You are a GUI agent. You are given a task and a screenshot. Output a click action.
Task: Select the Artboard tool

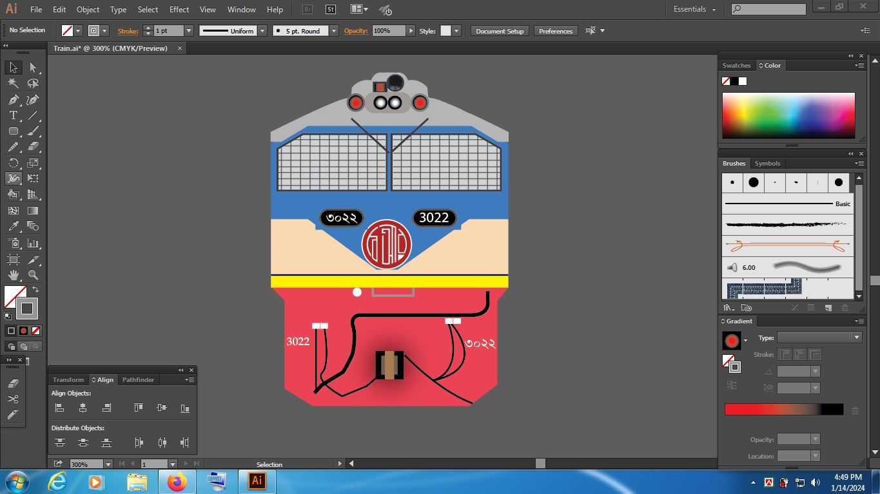coord(13,260)
